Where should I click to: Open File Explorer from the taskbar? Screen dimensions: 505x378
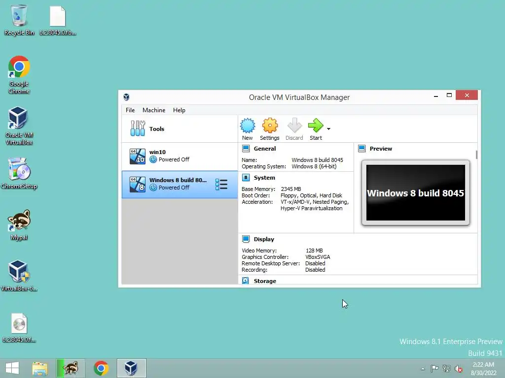(x=40, y=368)
